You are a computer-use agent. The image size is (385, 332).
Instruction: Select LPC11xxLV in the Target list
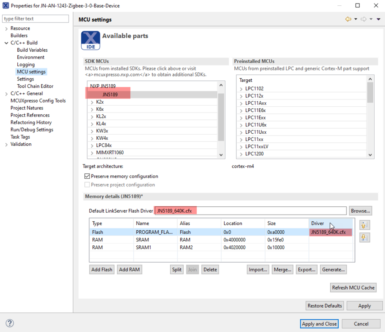click(x=257, y=146)
